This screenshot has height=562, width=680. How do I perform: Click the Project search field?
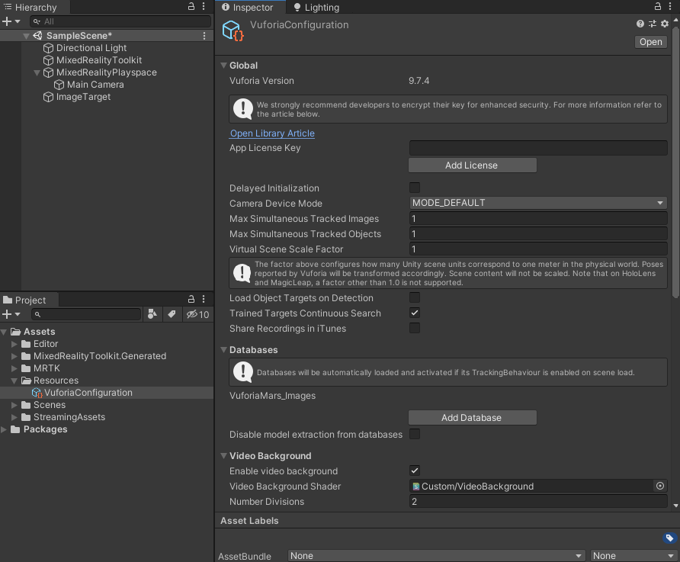(86, 314)
